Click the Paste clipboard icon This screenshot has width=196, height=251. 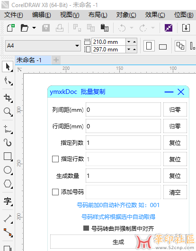(105, 28)
